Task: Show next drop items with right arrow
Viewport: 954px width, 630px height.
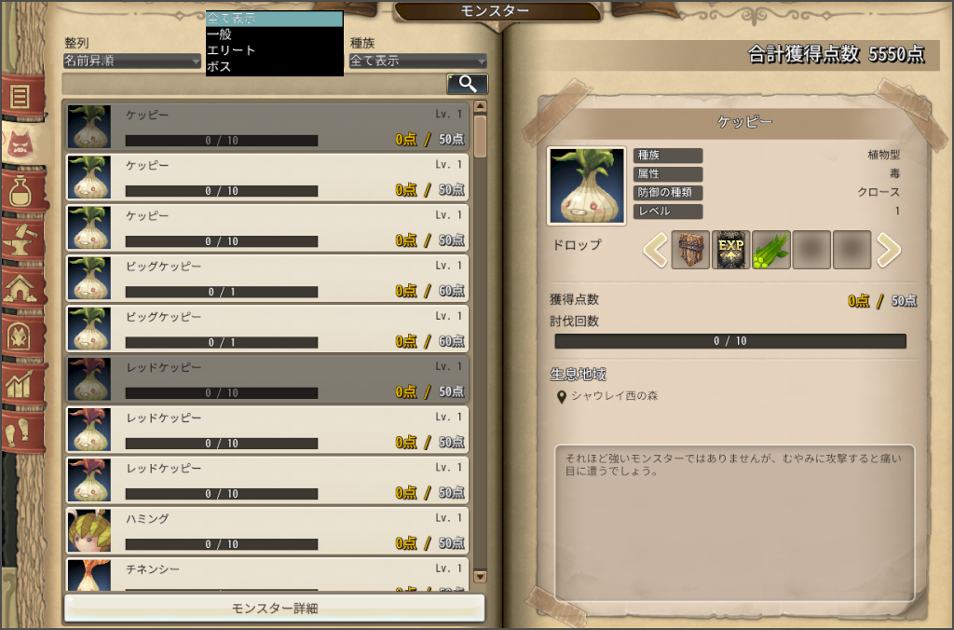Action: 888,250
